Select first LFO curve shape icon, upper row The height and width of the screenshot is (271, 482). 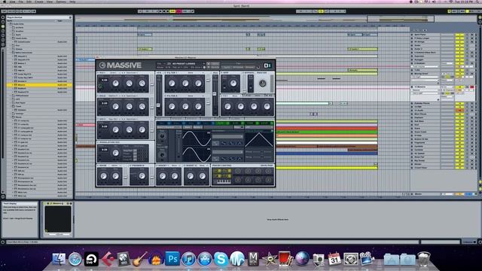click(216, 143)
